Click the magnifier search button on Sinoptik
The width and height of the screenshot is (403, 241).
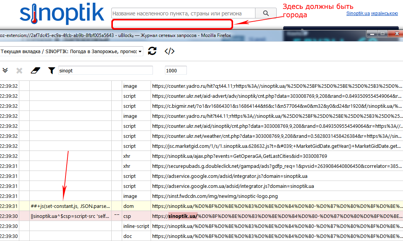pos(266,13)
